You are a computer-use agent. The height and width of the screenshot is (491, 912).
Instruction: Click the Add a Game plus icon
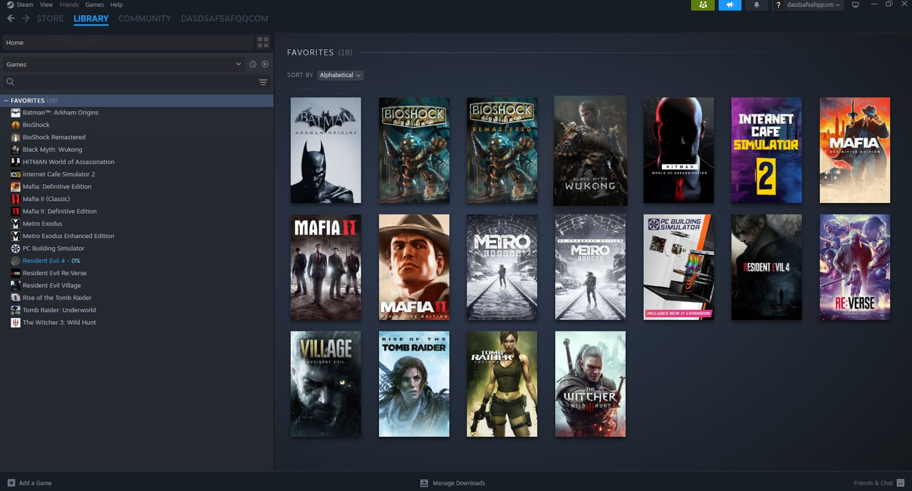click(11, 483)
